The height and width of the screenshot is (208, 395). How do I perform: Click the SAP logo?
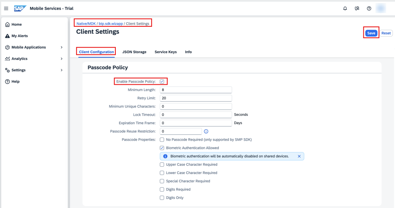(20, 9)
